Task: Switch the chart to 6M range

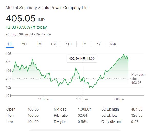Action: coord(54,44)
